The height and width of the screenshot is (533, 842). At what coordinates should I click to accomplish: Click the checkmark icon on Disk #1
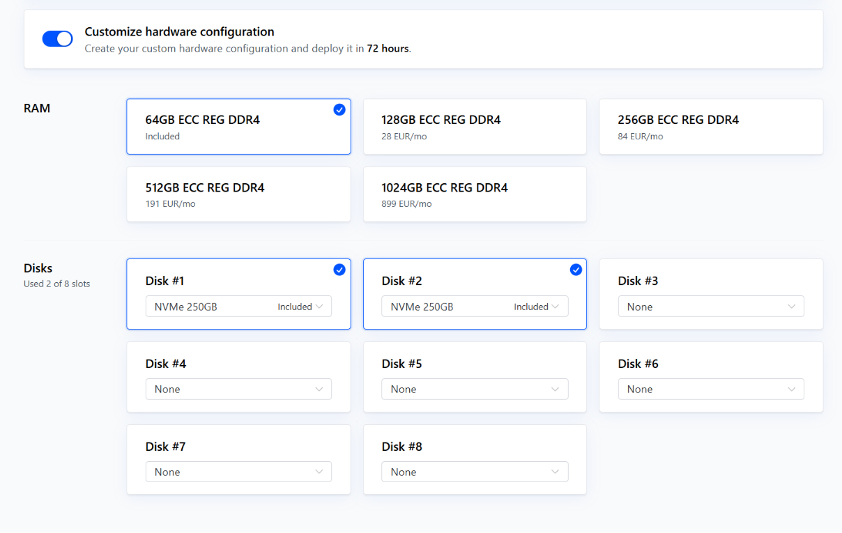339,270
